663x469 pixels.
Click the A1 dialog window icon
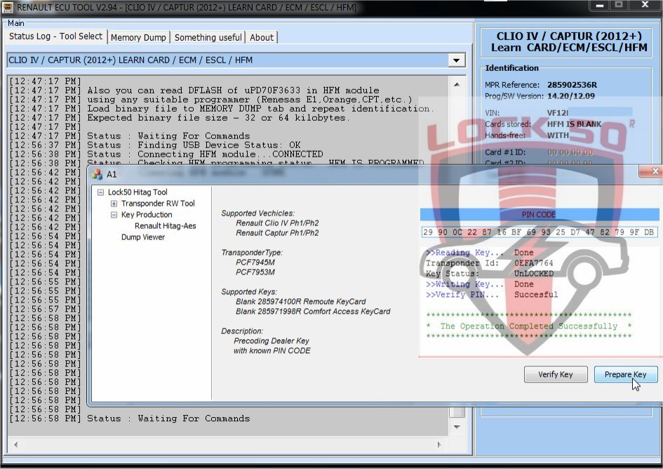(98, 173)
